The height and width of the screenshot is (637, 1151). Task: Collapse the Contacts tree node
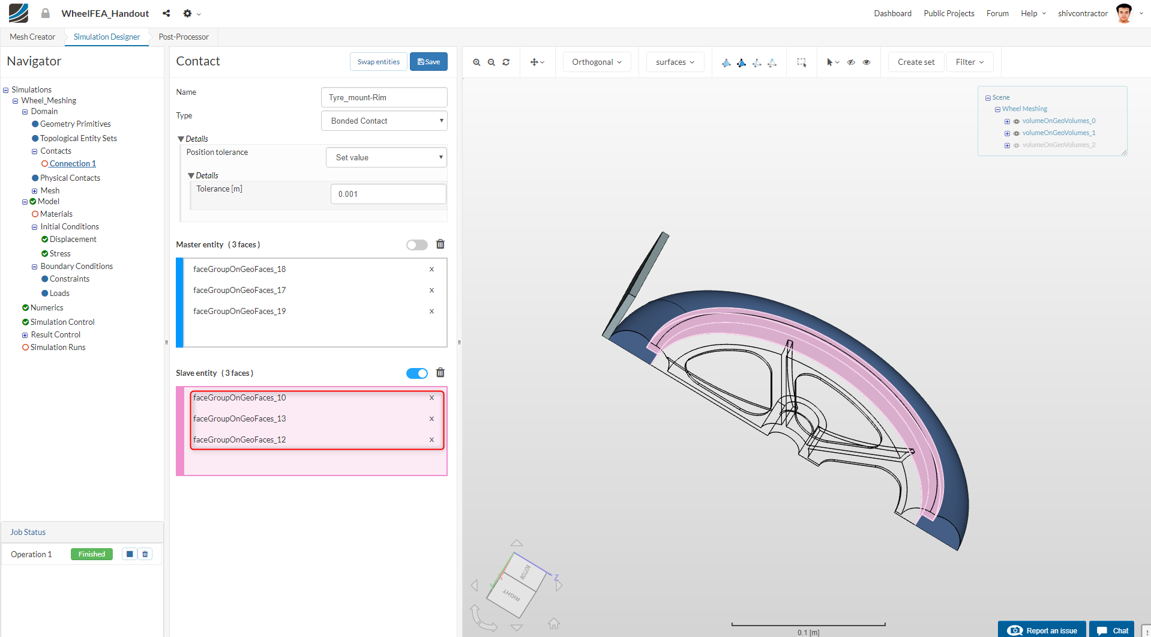(x=35, y=151)
